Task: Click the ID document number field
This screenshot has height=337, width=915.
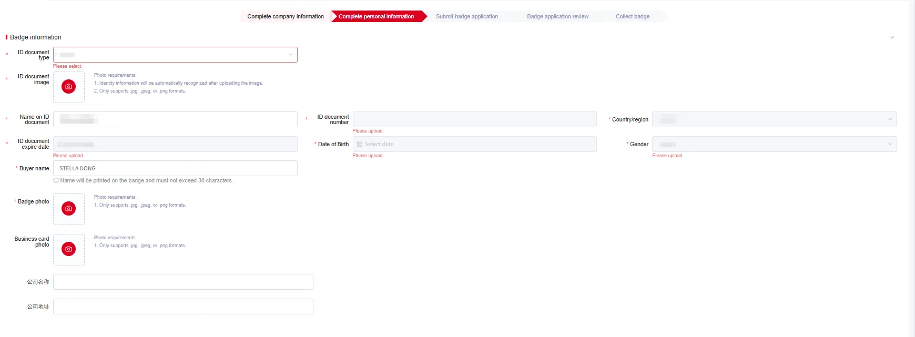Action: click(x=474, y=119)
